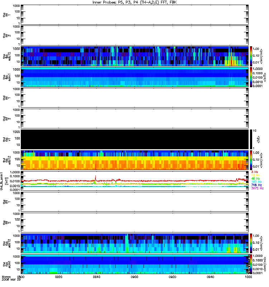Click the tha fbk edc12 spectrogram panel
Image resolution: width=269 pixels, height=287 pixels.
(135, 56)
